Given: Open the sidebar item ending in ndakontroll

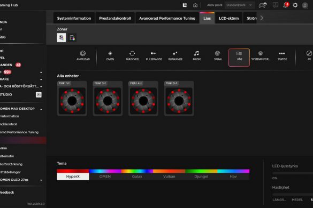Looking at the screenshot, I should click(x=9, y=124).
